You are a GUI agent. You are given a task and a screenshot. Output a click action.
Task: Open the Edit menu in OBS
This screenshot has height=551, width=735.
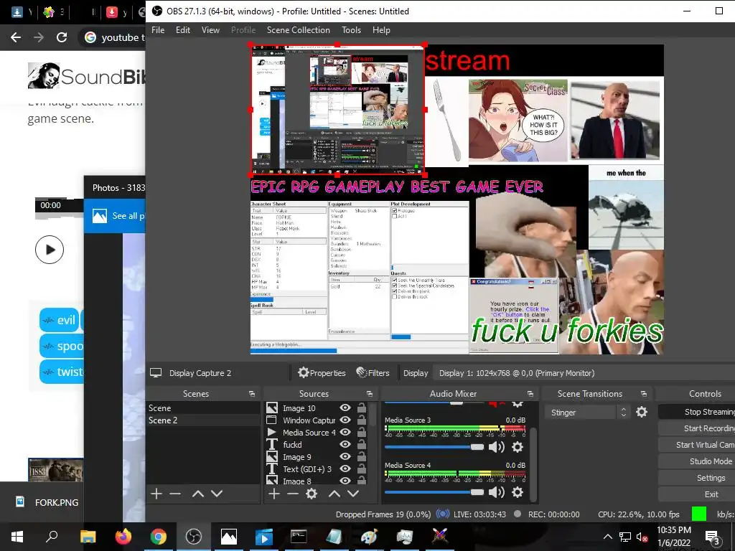tap(183, 30)
